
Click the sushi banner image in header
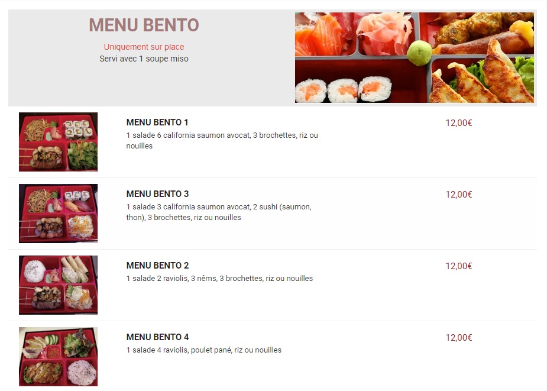point(415,57)
